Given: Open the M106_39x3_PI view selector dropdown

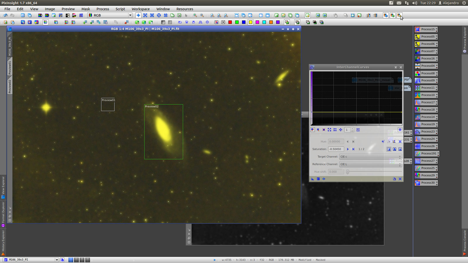Looking at the screenshot, I should pos(31,259).
